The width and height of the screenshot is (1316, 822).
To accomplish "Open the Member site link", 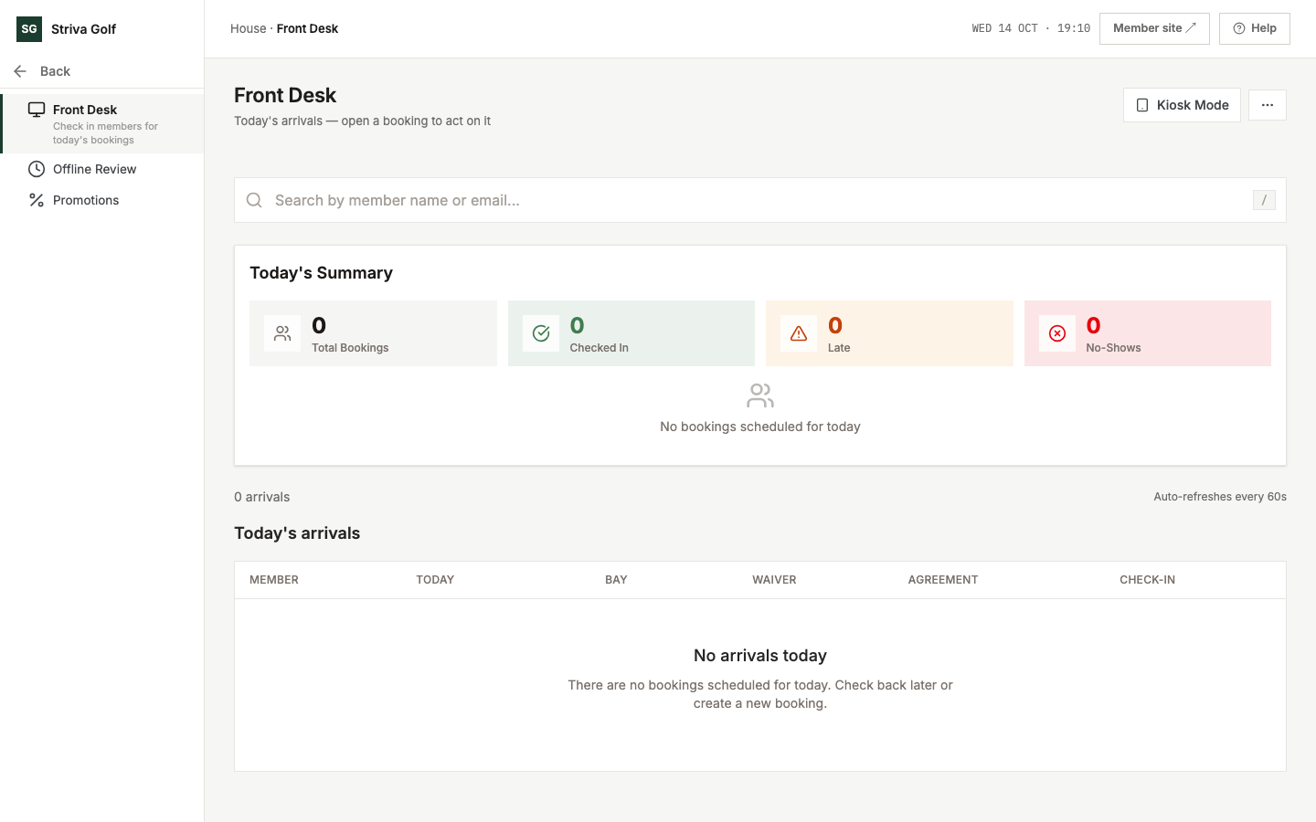I will [1154, 28].
